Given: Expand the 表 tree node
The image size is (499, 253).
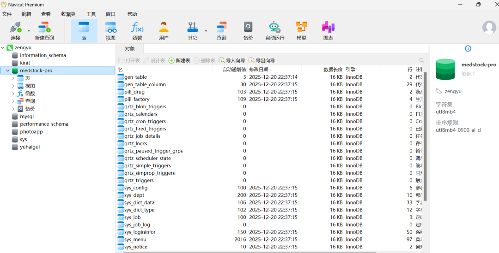Looking at the screenshot, I should 13,78.
